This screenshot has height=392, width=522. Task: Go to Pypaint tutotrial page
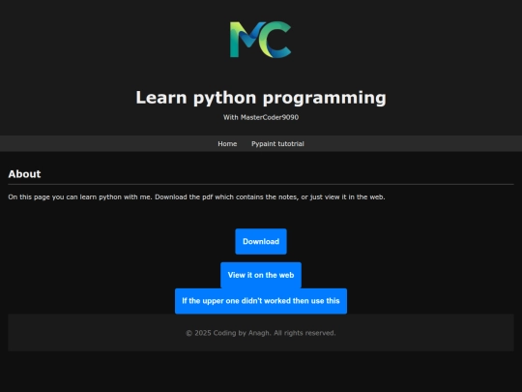point(277,143)
